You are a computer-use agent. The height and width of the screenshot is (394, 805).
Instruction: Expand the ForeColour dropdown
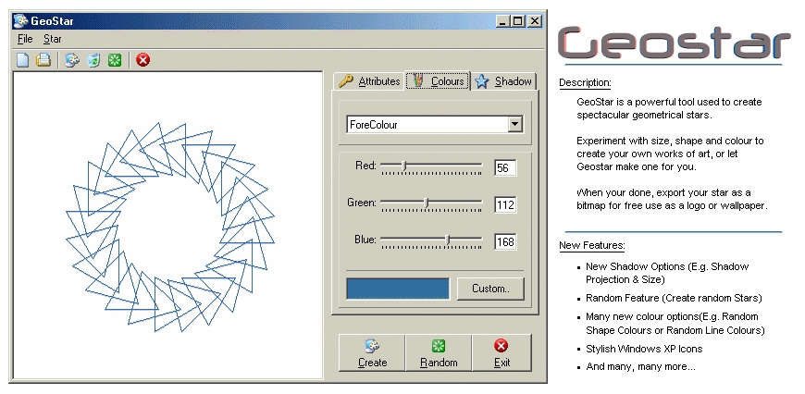(x=515, y=125)
